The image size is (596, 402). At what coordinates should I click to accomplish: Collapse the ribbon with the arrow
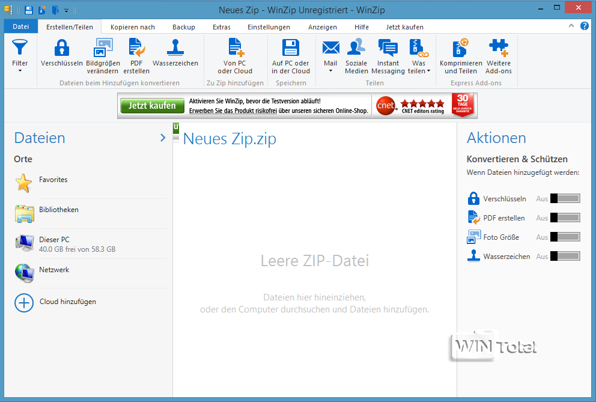point(571,26)
